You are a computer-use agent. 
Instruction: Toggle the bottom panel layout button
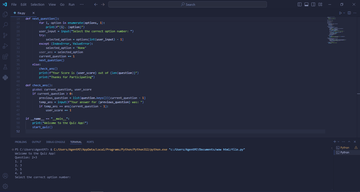click(306, 4)
